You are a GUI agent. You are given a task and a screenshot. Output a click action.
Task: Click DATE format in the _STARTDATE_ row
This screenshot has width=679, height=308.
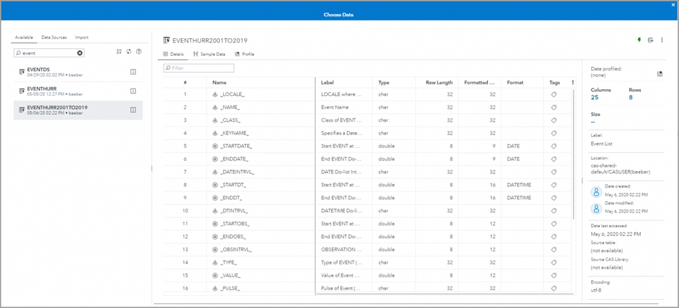[513, 146]
